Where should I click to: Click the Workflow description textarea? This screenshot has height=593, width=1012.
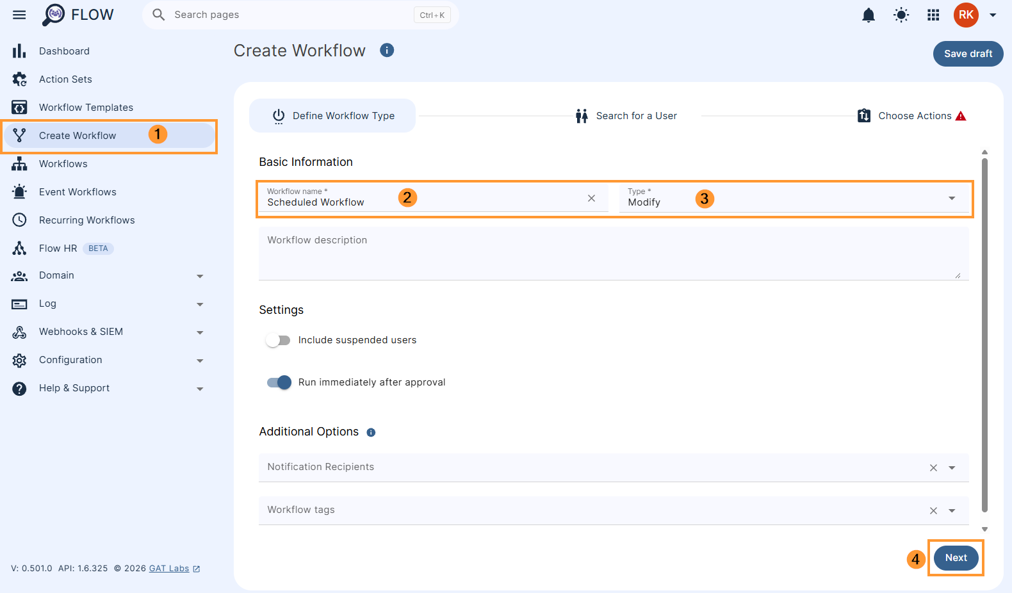614,254
